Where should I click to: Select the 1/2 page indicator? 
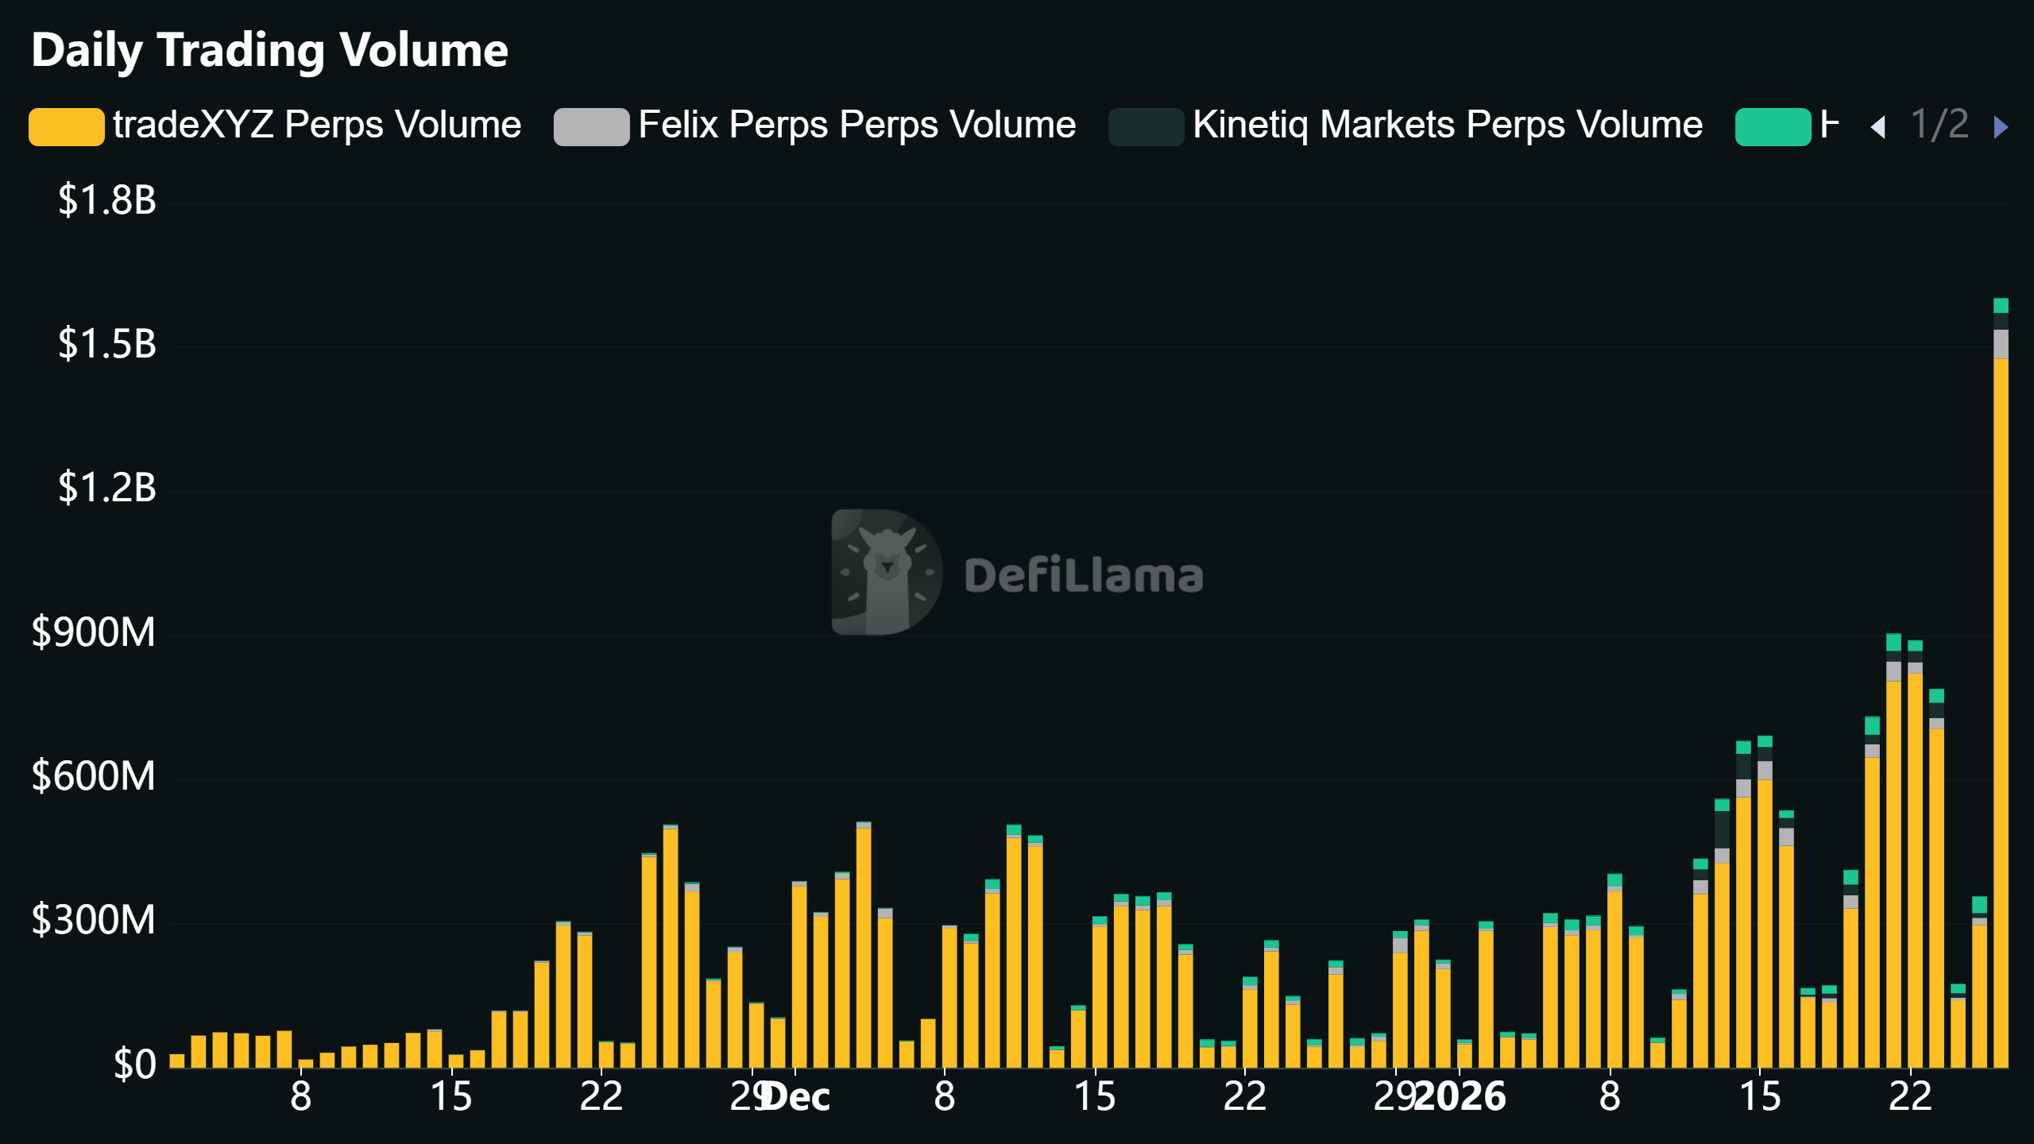[1940, 126]
